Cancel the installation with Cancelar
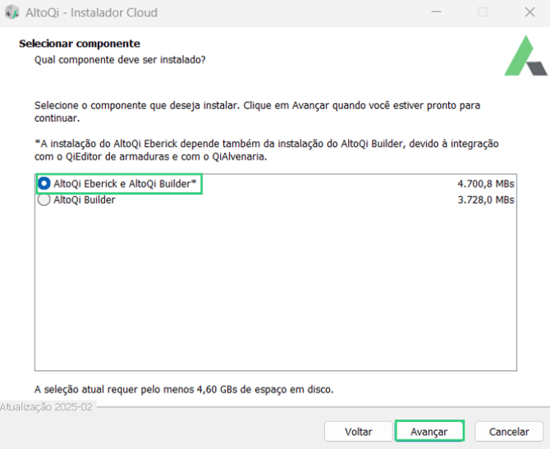Screen dimensions: 550x449 pyautogui.click(x=509, y=431)
